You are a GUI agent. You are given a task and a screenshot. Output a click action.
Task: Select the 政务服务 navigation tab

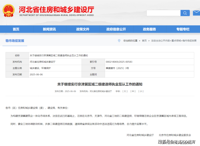(x=149, y=29)
